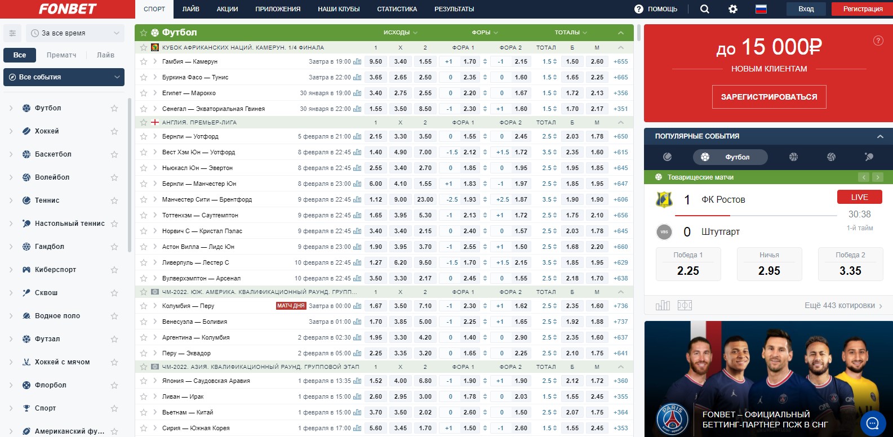
Task: Click the Спорт trophy icon in sidebar
Action: [x=26, y=408]
